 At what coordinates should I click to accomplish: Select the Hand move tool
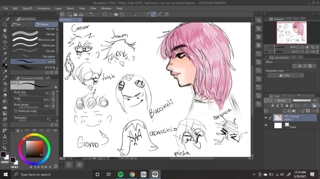5,30
